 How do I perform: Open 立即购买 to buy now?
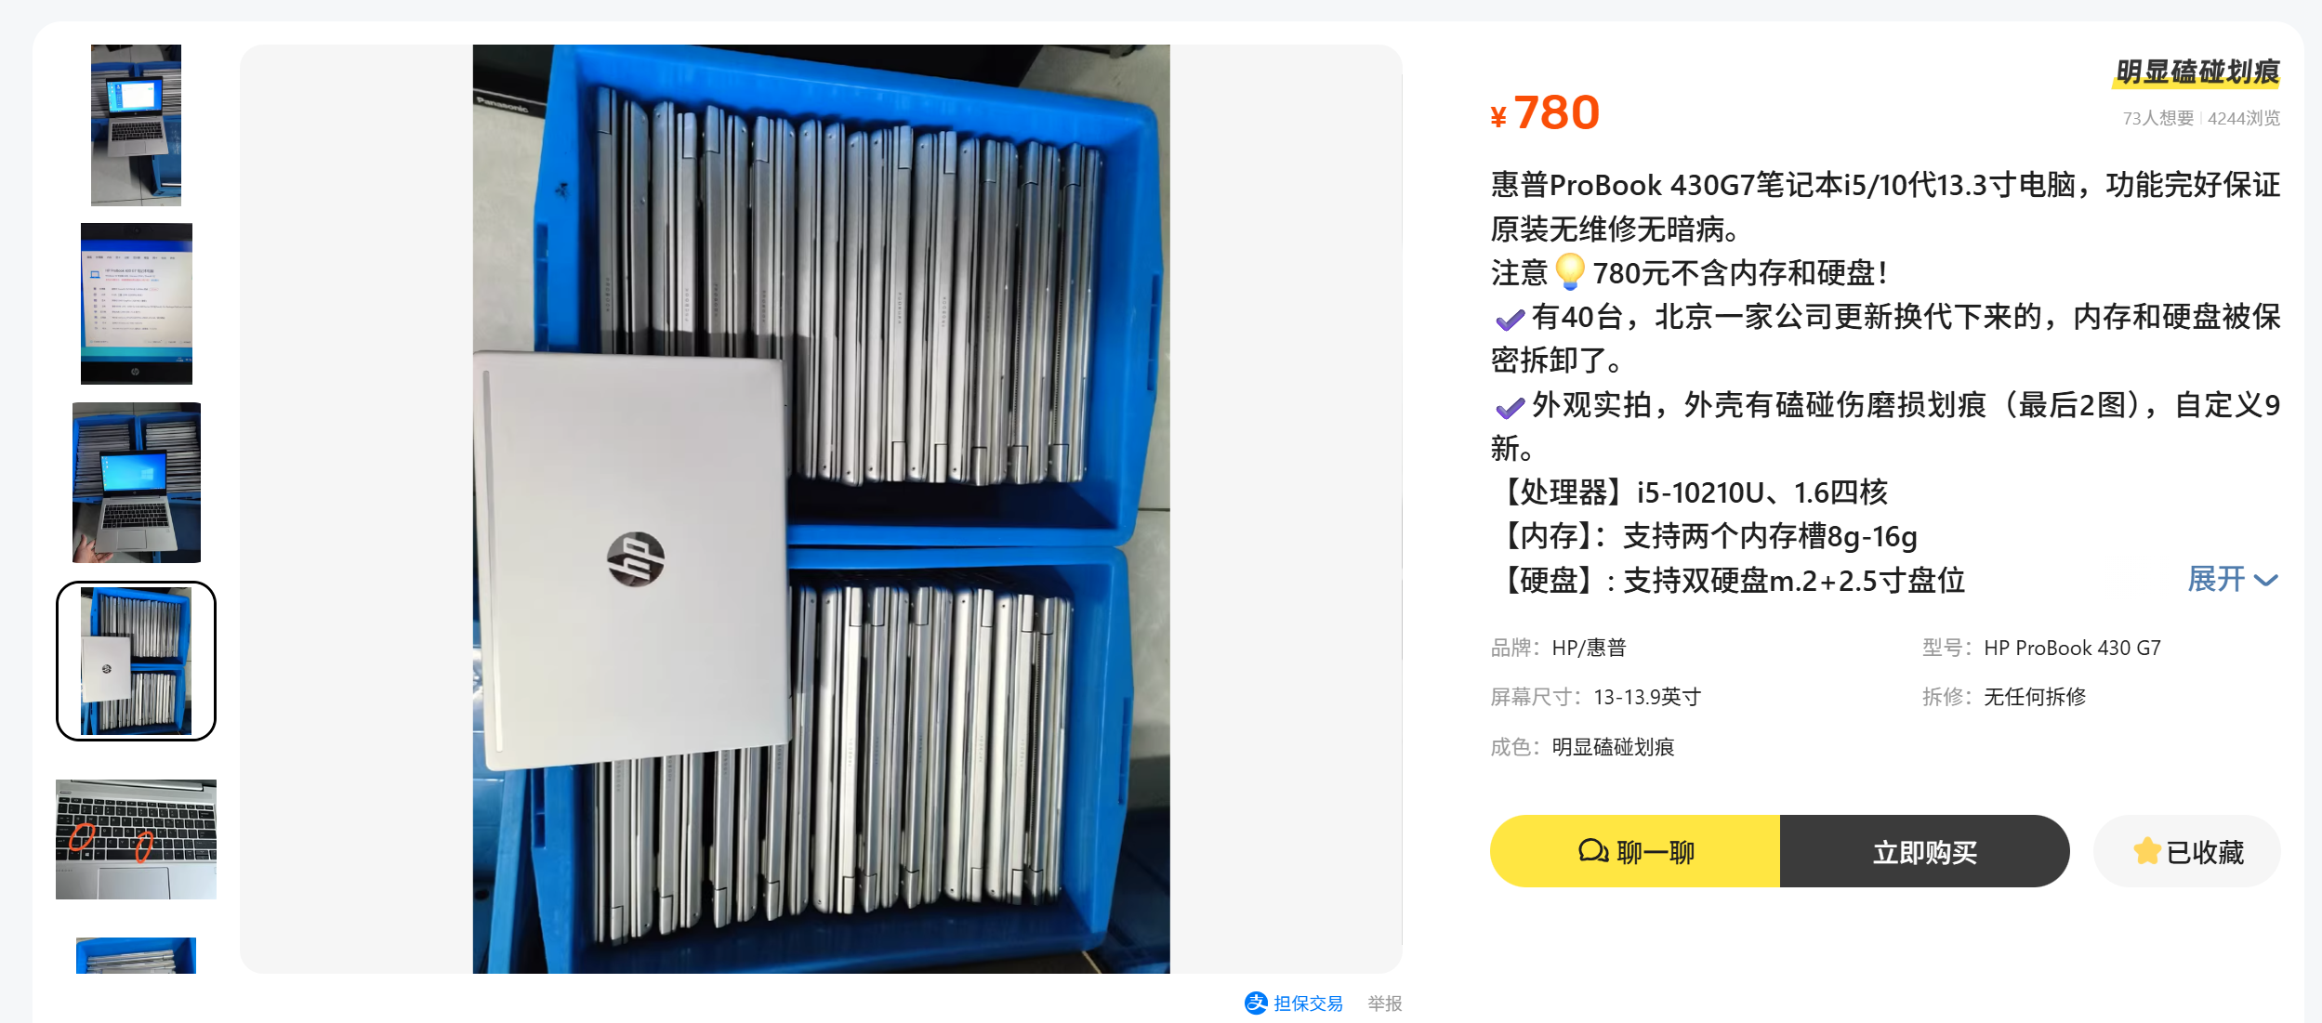tap(1924, 851)
